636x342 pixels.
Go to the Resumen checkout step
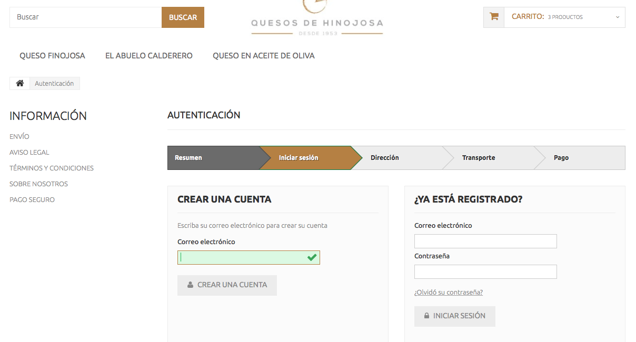213,158
